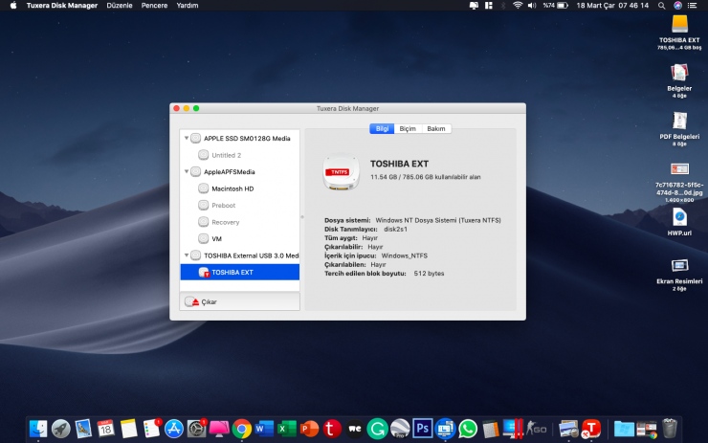Select APPLE SSD SM0128G Media disk
Screen dimensions: 708x443
point(239,138)
